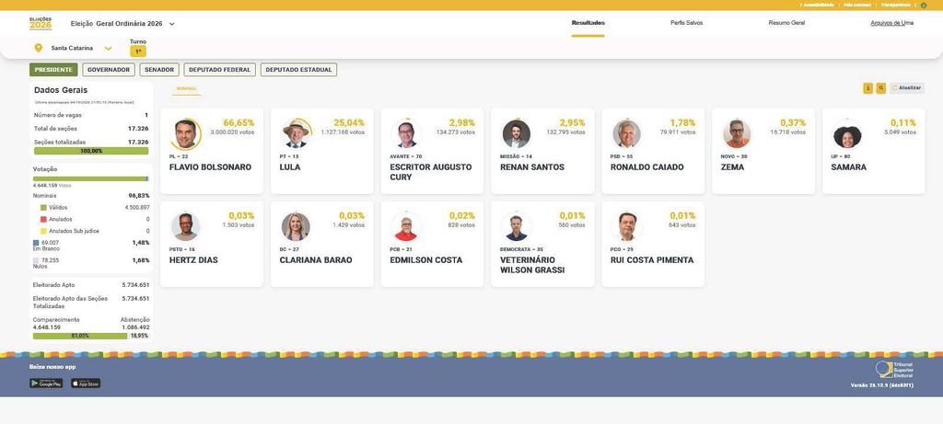Screen dimensions: 943x424
Task: Select the Abstenção value 1.086.492
Action: (135, 327)
